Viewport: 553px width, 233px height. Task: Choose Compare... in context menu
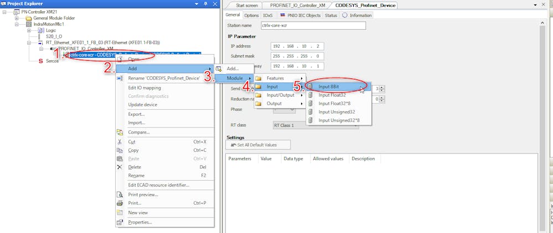click(165, 133)
